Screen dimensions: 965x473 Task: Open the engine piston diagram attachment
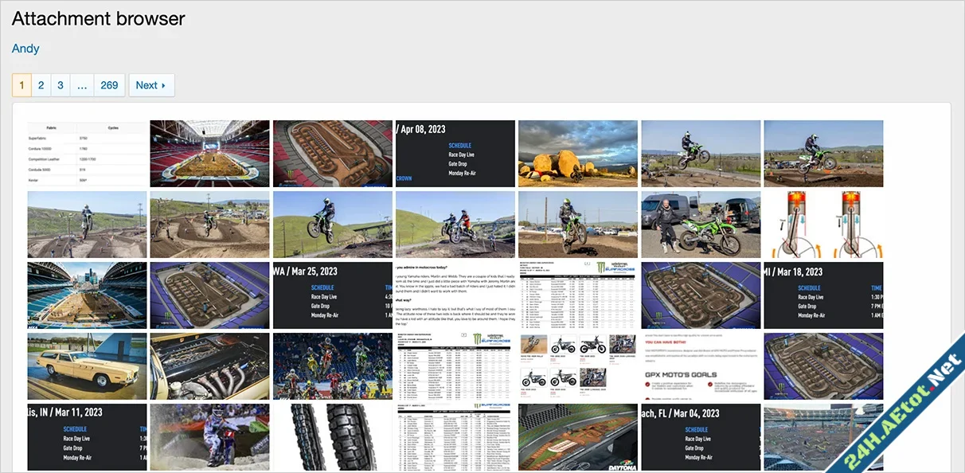[x=823, y=225]
